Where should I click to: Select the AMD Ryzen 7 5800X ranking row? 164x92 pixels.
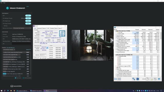tap(16, 67)
